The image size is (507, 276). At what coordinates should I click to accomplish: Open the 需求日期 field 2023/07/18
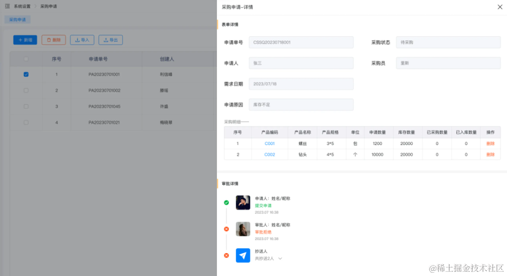pos(301,84)
